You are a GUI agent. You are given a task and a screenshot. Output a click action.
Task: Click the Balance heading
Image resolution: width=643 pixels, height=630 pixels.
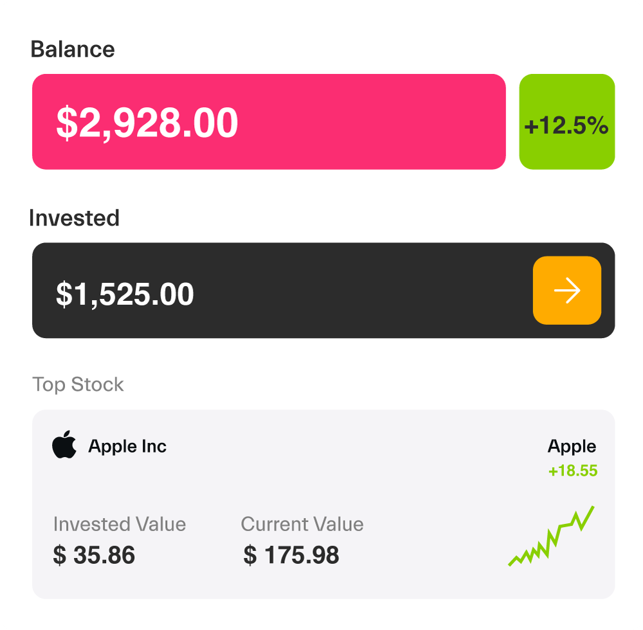73,50
